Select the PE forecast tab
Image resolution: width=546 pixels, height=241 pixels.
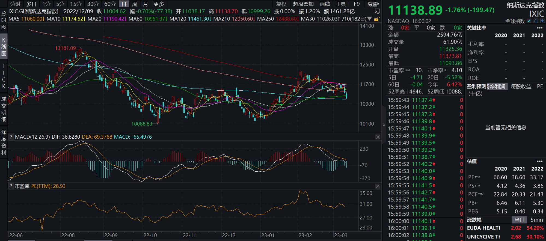pyautogui.click(x=540, y=87)
